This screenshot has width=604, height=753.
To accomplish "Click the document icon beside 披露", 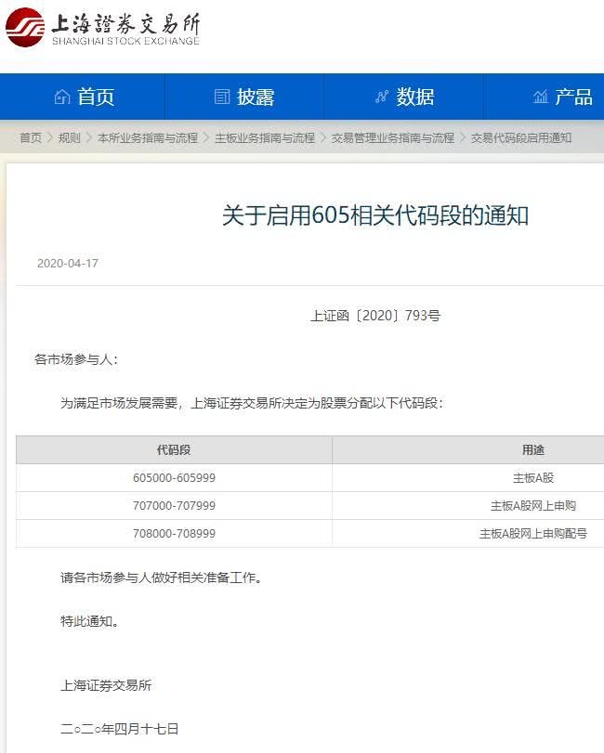I will [221, 97].
